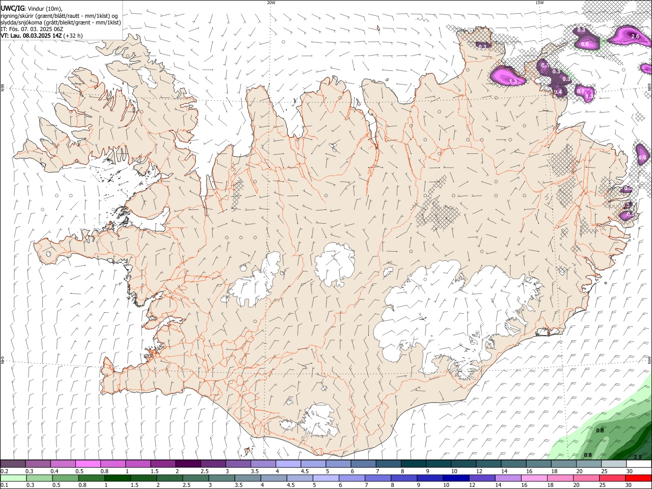
Task: Click the 0.4 snowfall value on northeast coast
Action: click(558, 92)
